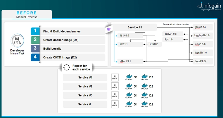Viewport: 223px width, 118px height.
Task: Click the bzip2/1.0.8 dependency node
Action: [x=173, y=34]
